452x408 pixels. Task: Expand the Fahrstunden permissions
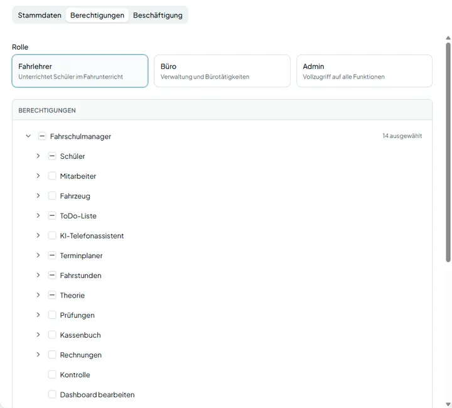coord(38,275)
